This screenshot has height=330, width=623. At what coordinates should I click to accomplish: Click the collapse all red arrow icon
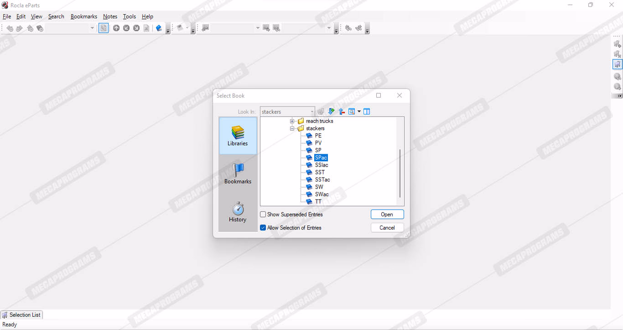341,111
